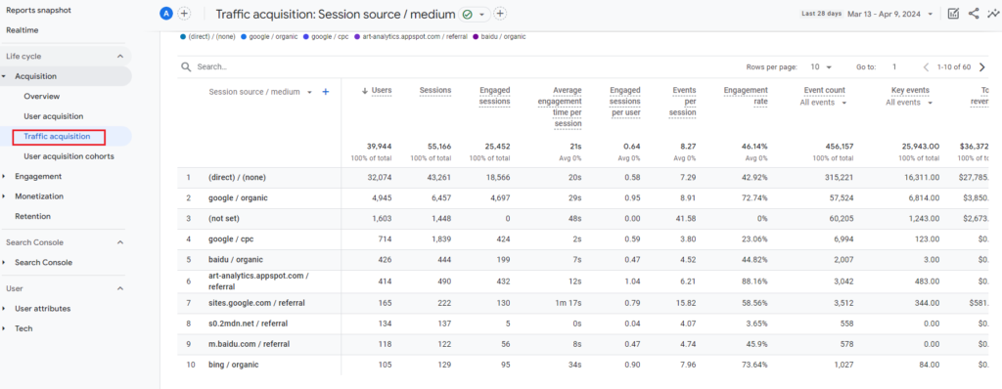
Task: Select Traffic acquisition in the sidebar
Action: (57, 136)
